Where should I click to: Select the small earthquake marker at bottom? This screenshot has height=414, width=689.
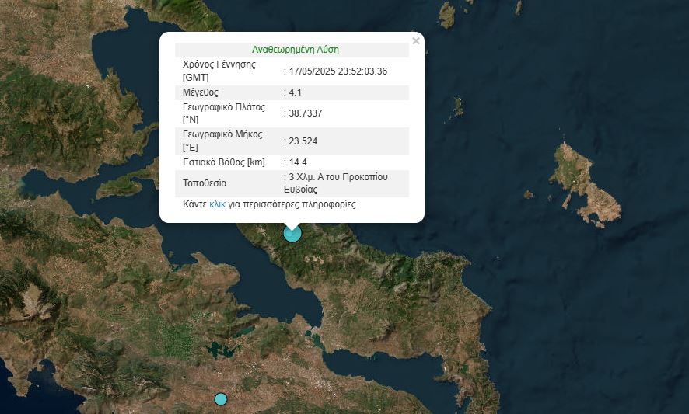[x=221, y=398]
